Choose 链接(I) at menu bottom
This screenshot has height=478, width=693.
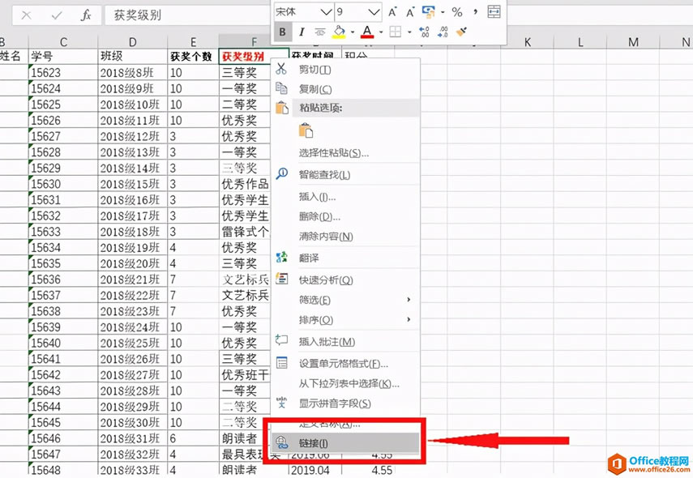tap(344, 442)
